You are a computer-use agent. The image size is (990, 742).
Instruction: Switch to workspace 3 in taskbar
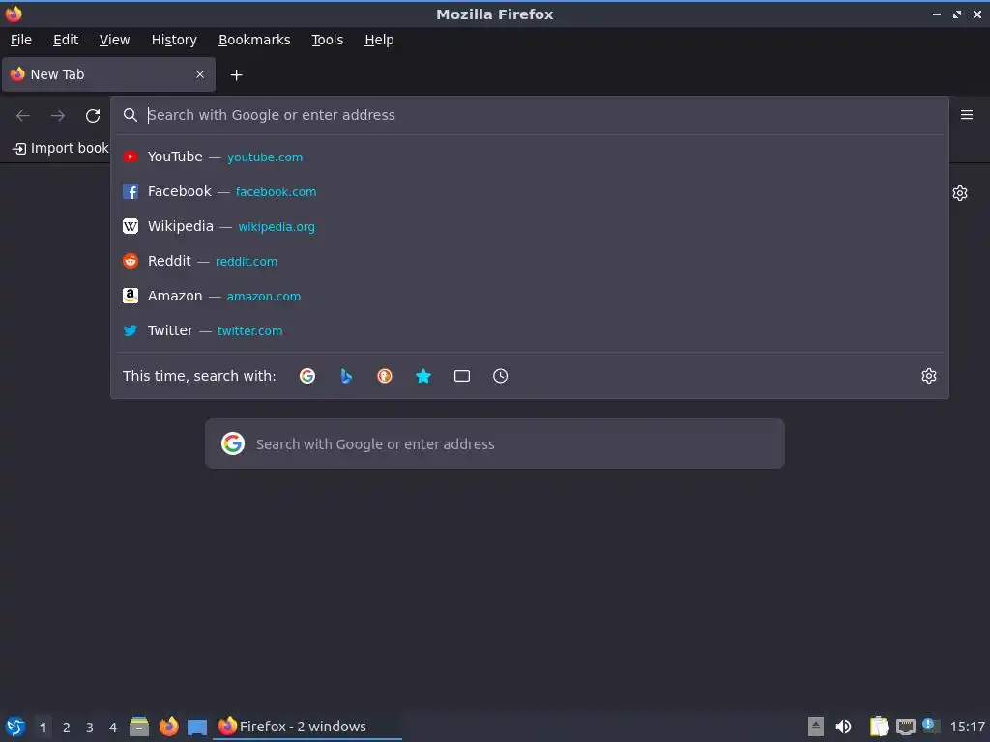(x=90, y=727)
